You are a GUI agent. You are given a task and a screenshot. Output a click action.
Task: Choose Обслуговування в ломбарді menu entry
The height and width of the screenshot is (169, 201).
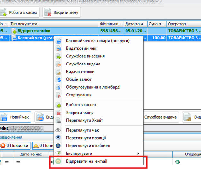tap(93, 87)
